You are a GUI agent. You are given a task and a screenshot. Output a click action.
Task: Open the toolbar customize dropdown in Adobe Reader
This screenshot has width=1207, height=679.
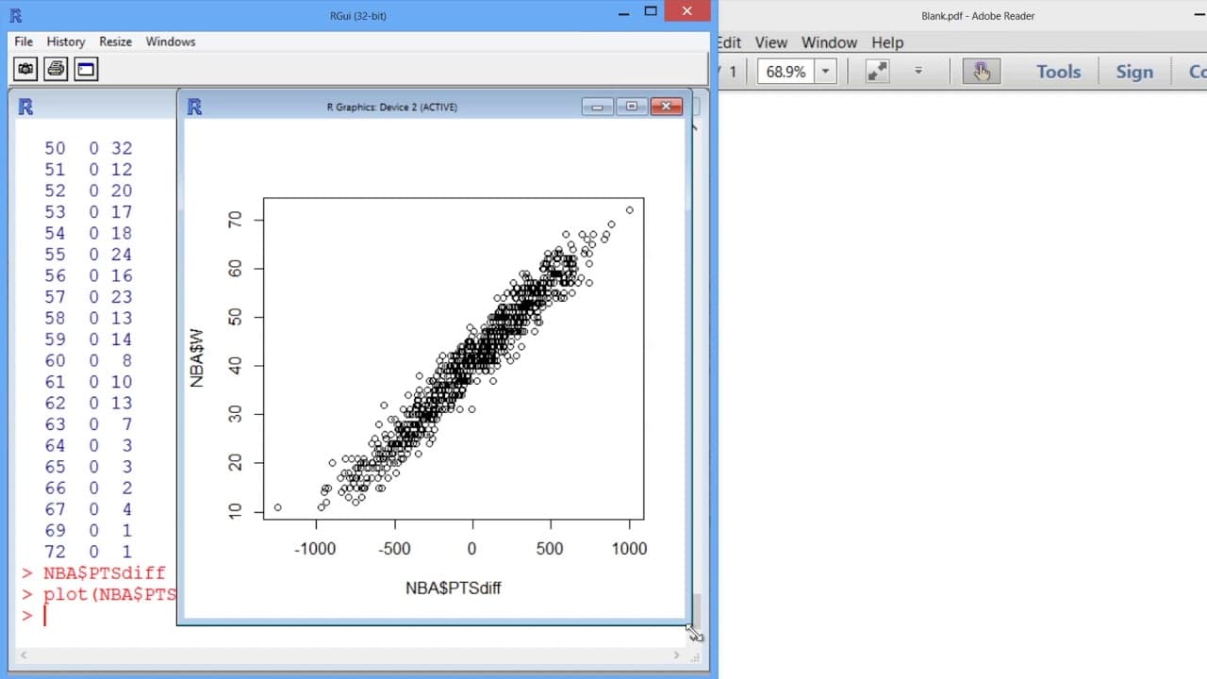coord(918,71)
